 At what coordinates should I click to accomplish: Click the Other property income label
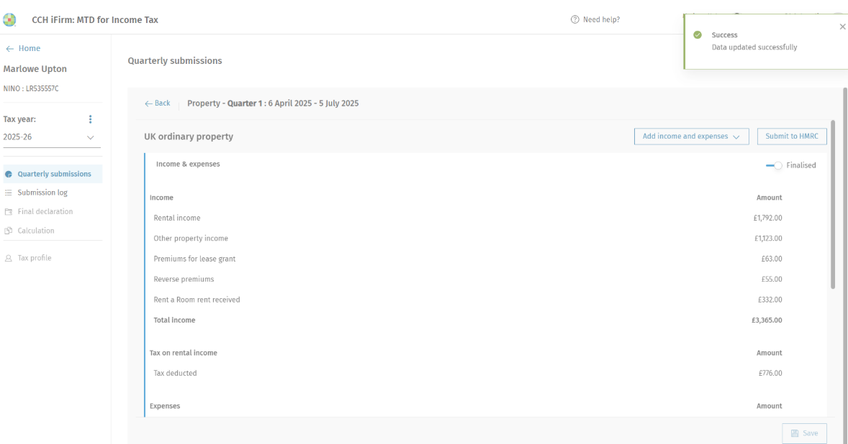click(x=191, y=239)
